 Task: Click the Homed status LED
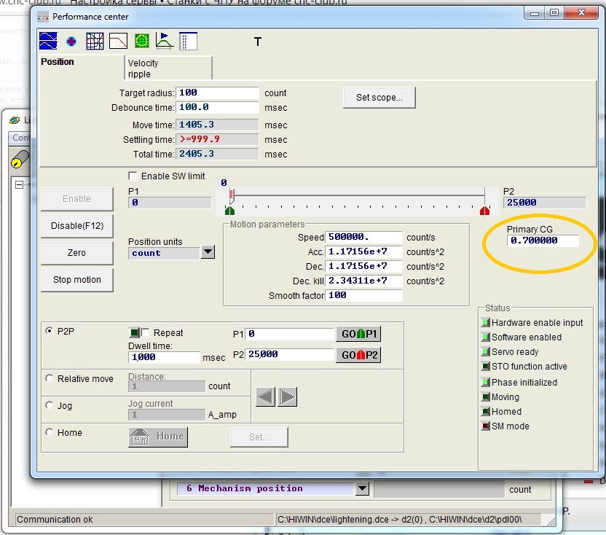click(x=485, y=411)
